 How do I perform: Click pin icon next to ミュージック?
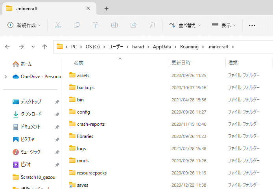57,152
